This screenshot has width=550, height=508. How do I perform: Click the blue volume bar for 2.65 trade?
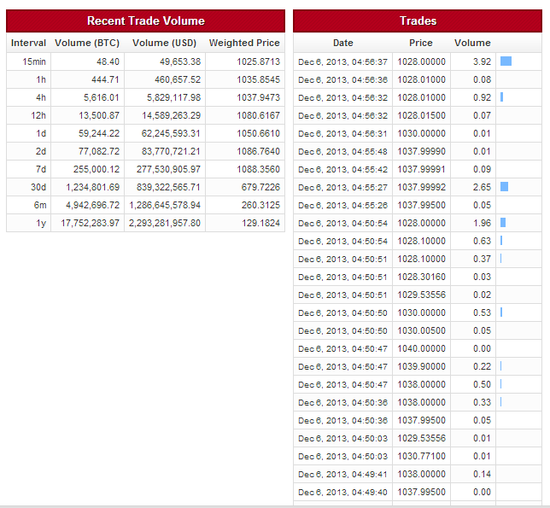[504, 187]
